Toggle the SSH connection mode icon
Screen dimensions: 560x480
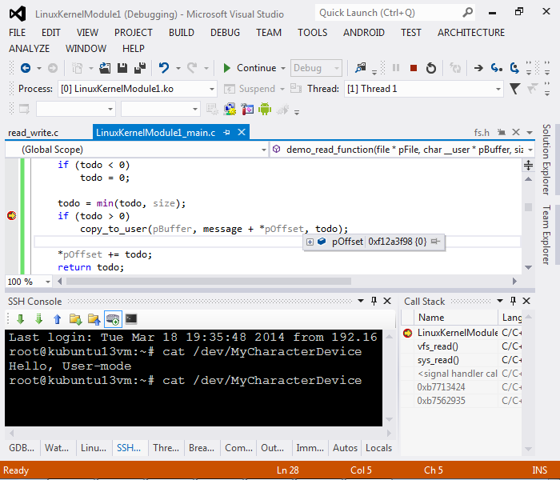pyautogui.click(x=113, y=319)
